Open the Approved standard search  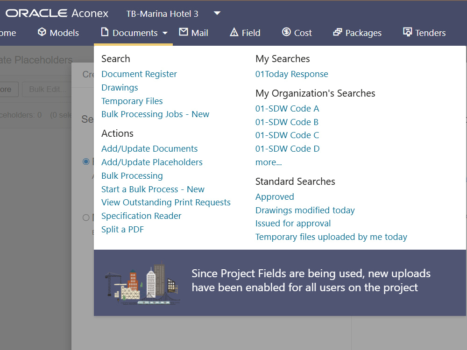[275, 197]
